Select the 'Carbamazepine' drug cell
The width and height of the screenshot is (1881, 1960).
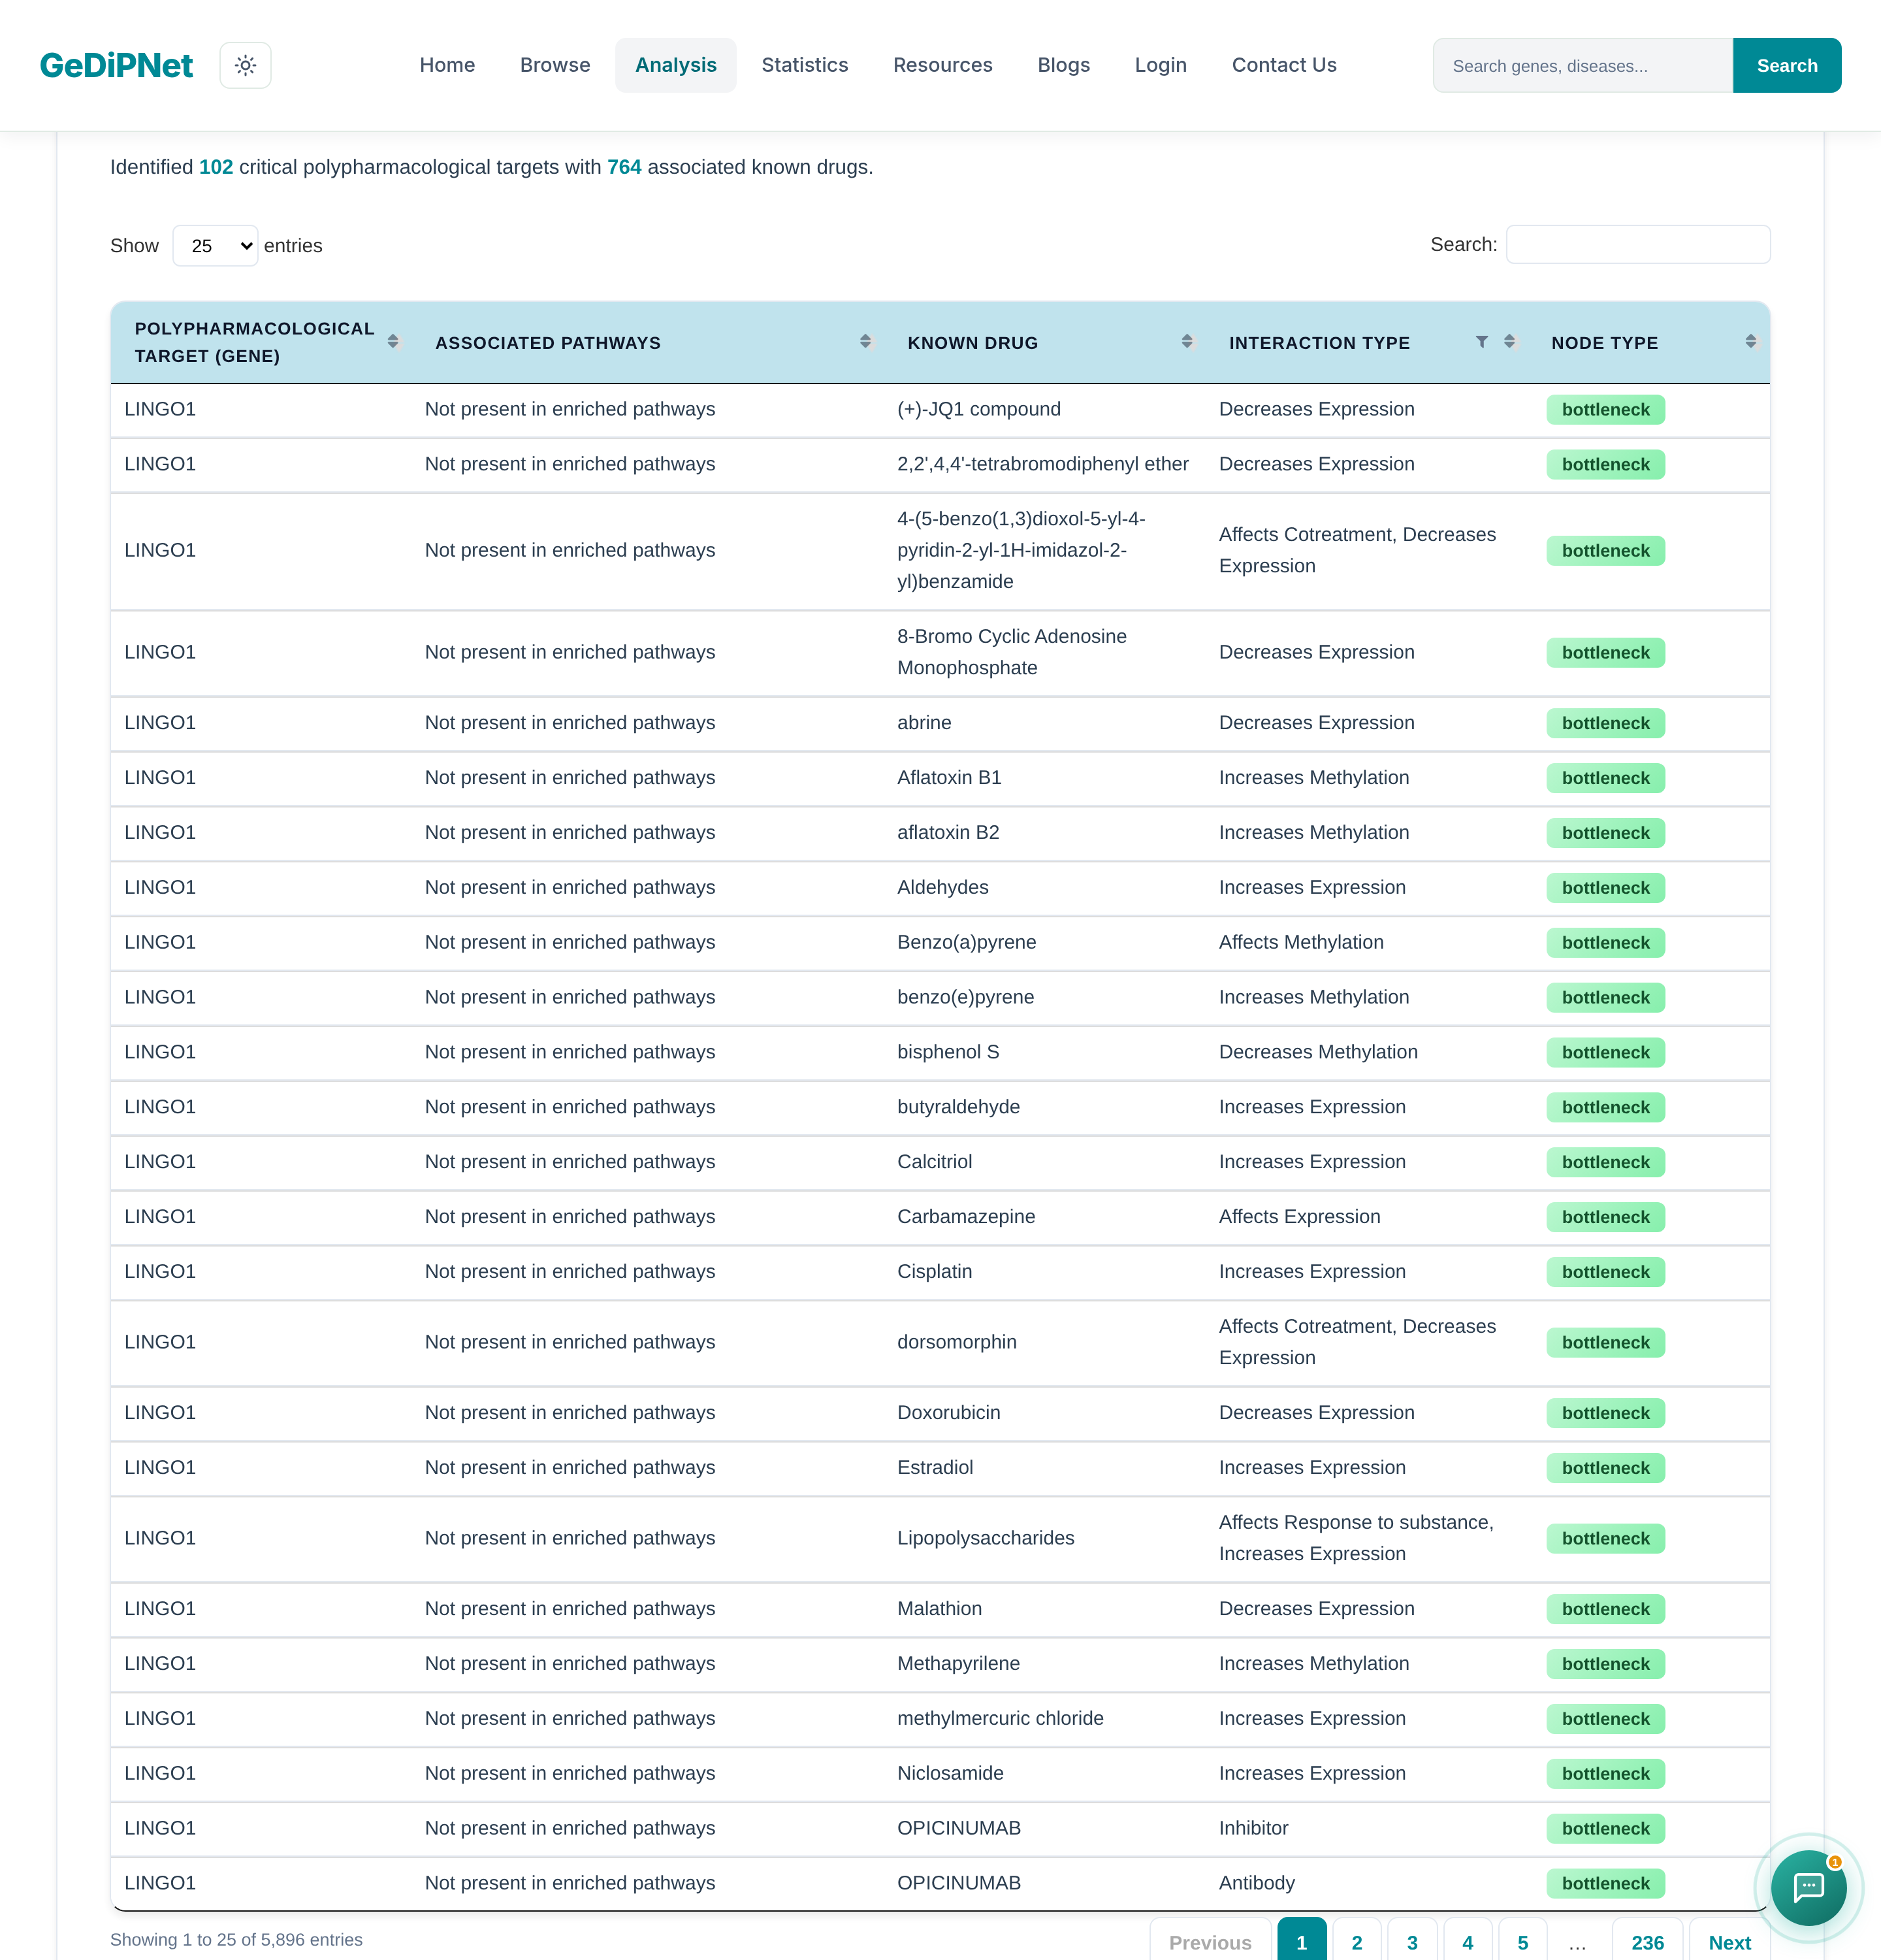pos(965,1217)
